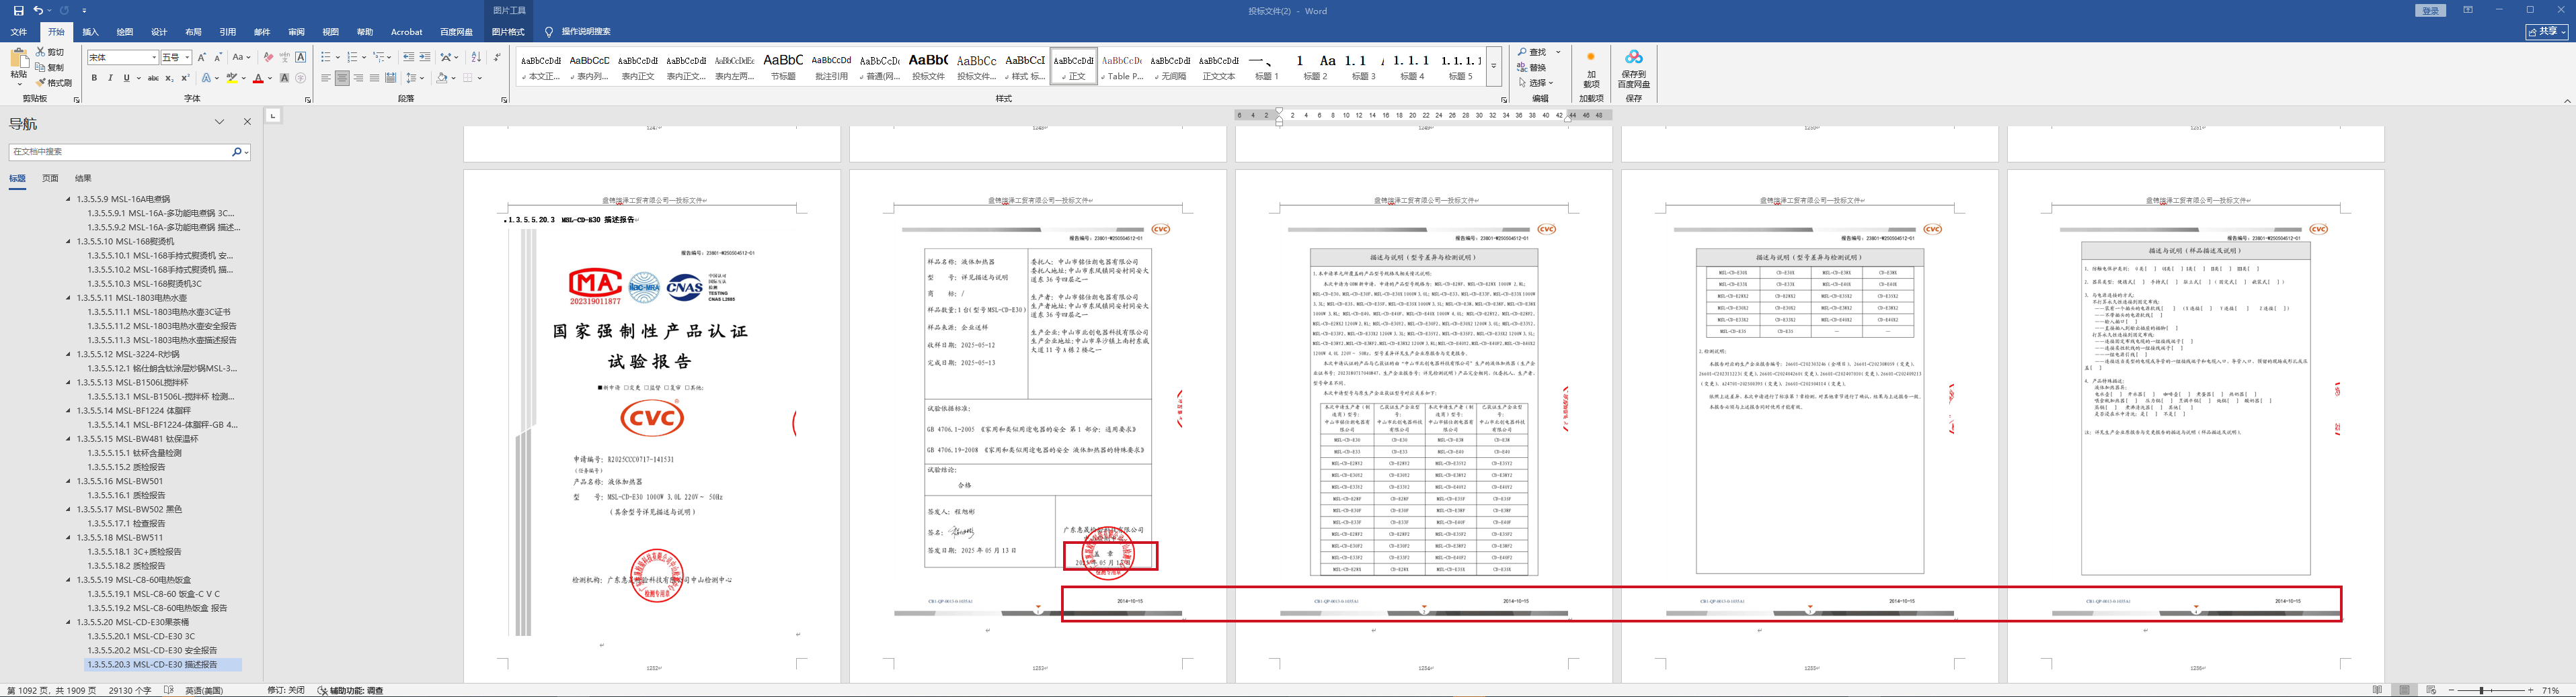Click the 替换 (Replace) button
The width and height of the screenshot is (2576, 697).
point(1532,67)
